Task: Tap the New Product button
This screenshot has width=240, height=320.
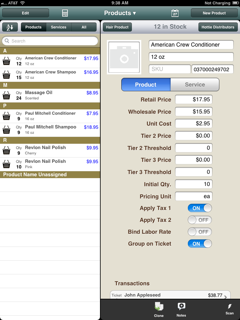Action: (x=214, y=13)
